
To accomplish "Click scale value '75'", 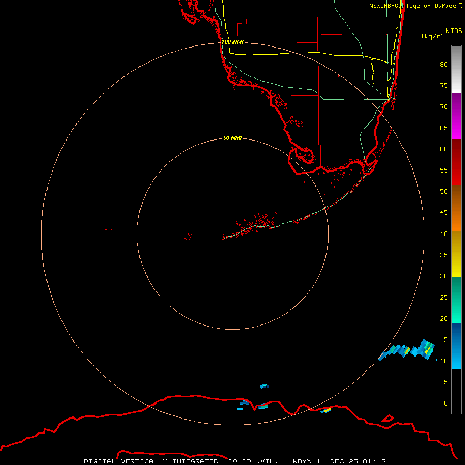I will (x=444, y=85).
